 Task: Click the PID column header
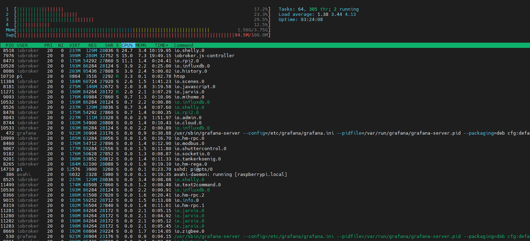(x=10, y=45)
